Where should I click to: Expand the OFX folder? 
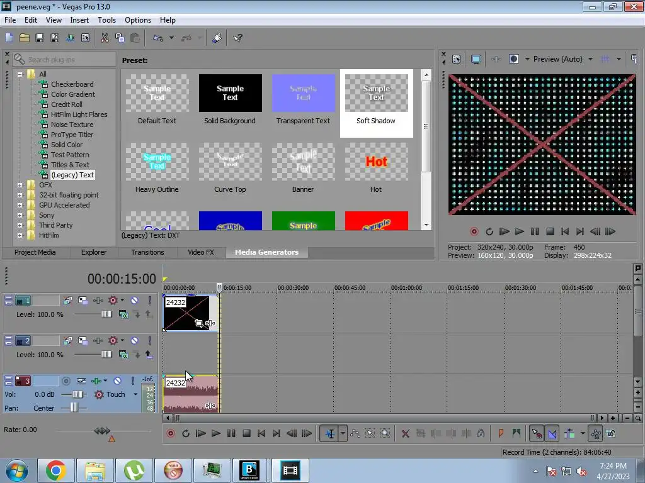tap(20, 186)
